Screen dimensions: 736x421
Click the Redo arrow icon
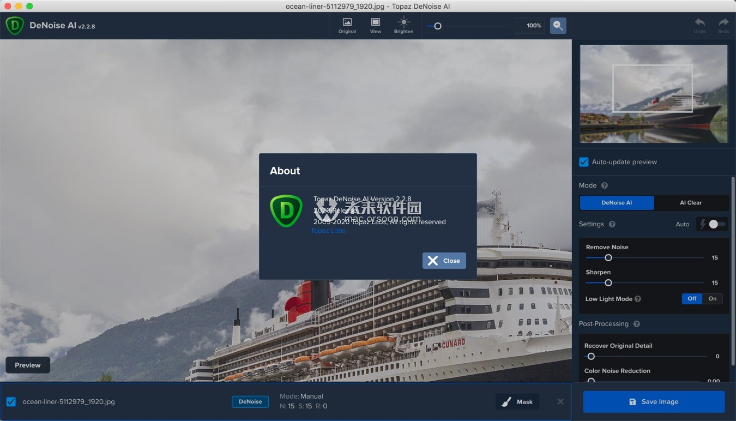coord(723,22)
